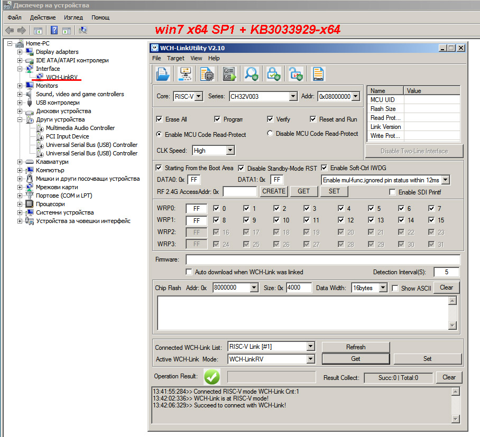Click Device Manager show console tree pane icon
This screenshot has height=437, width=480.
(38, 30)
